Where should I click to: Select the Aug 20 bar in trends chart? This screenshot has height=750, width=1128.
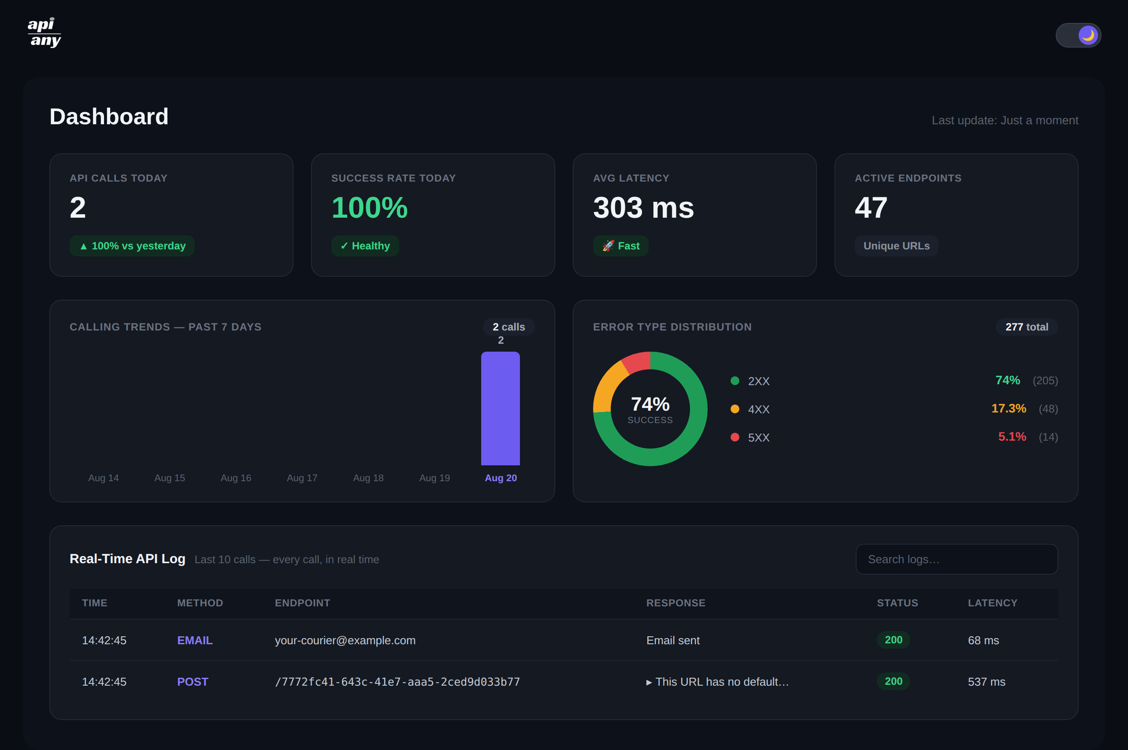pos(500,408)
